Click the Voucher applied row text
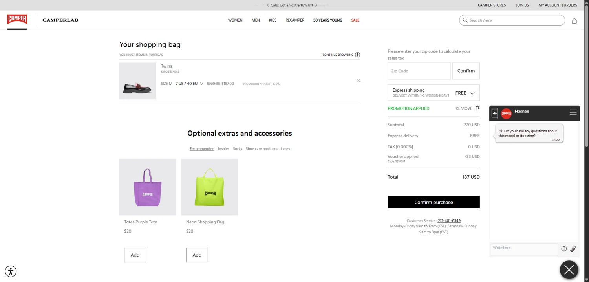Screen dimensions: 589x282 click(x=403, y=157)
